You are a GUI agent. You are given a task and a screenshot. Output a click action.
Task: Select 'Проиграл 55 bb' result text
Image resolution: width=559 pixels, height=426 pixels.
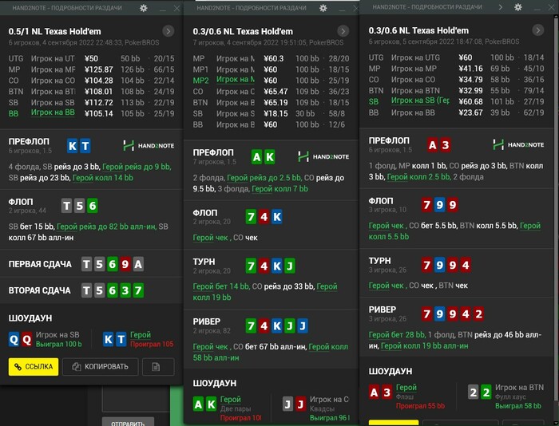point(420,406)
